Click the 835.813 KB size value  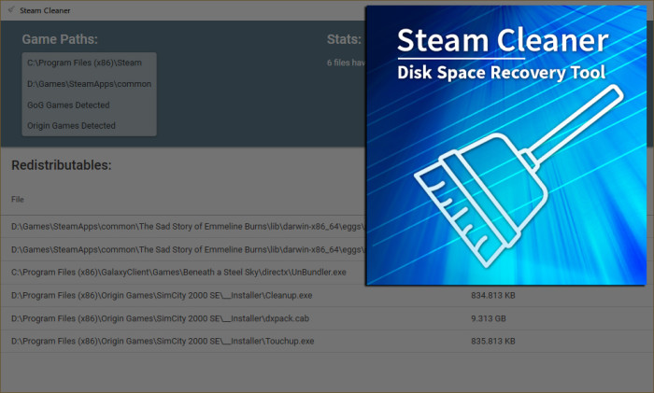pyautogui.click(x=493, y=342)
